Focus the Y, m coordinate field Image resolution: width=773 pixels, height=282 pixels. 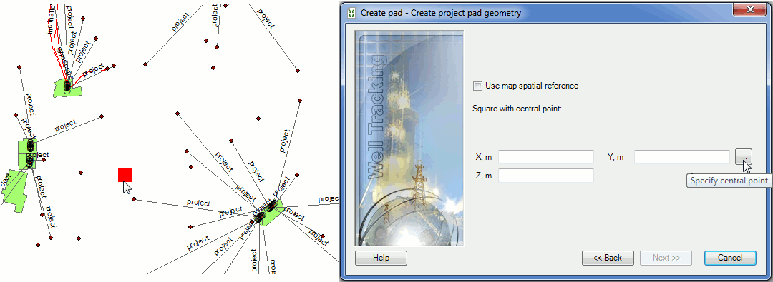pos(682,157)
